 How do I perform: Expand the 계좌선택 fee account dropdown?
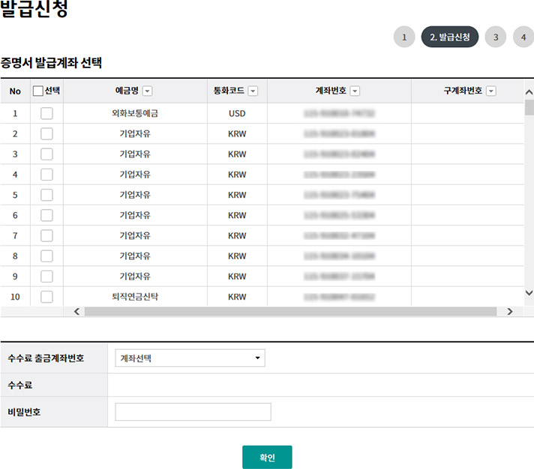(190, 358)
